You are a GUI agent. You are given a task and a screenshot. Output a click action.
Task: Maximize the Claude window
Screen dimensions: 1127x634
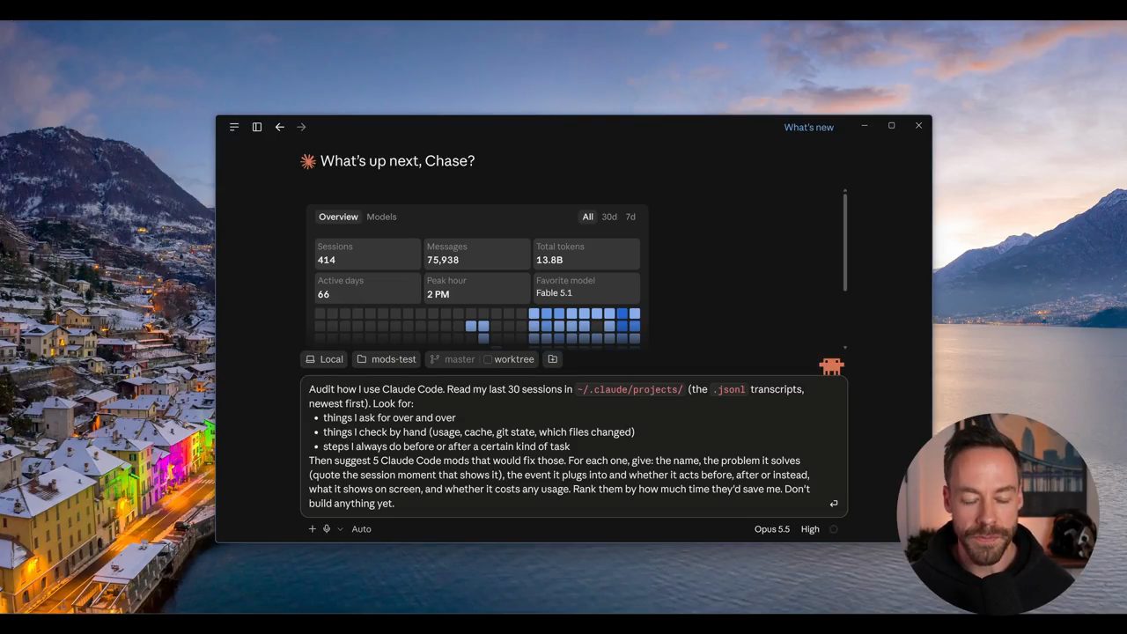point(891,126)
